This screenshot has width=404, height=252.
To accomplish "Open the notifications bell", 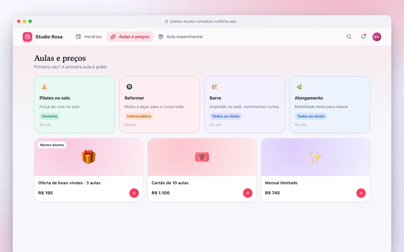I will [363, 37].
